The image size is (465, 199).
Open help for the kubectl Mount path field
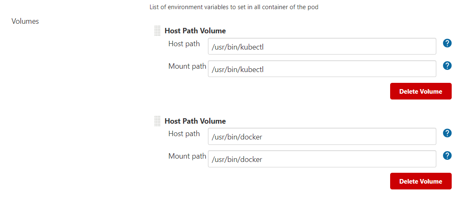[x=447, y=66]
